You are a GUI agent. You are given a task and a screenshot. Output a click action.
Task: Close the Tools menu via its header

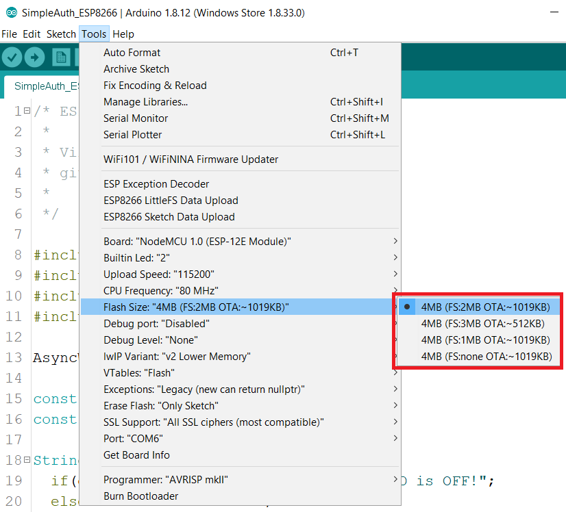(x=94, y=34)
